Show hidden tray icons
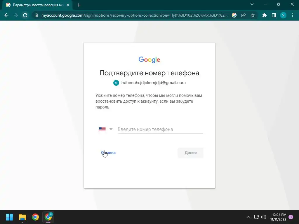The width and height of the screenshot is (299, 224). [x=248, y=217]
